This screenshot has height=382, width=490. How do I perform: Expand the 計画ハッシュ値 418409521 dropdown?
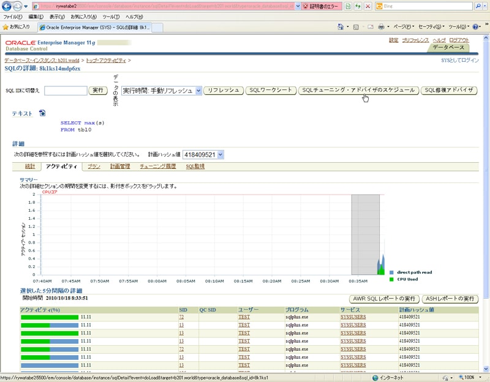[204, 155]
